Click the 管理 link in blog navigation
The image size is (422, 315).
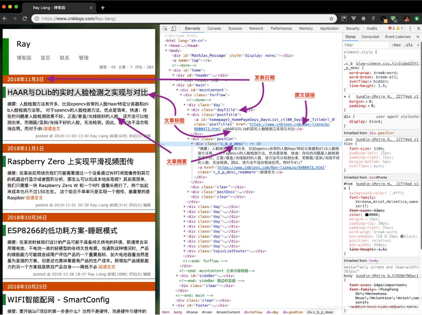[x=84, y=58]
